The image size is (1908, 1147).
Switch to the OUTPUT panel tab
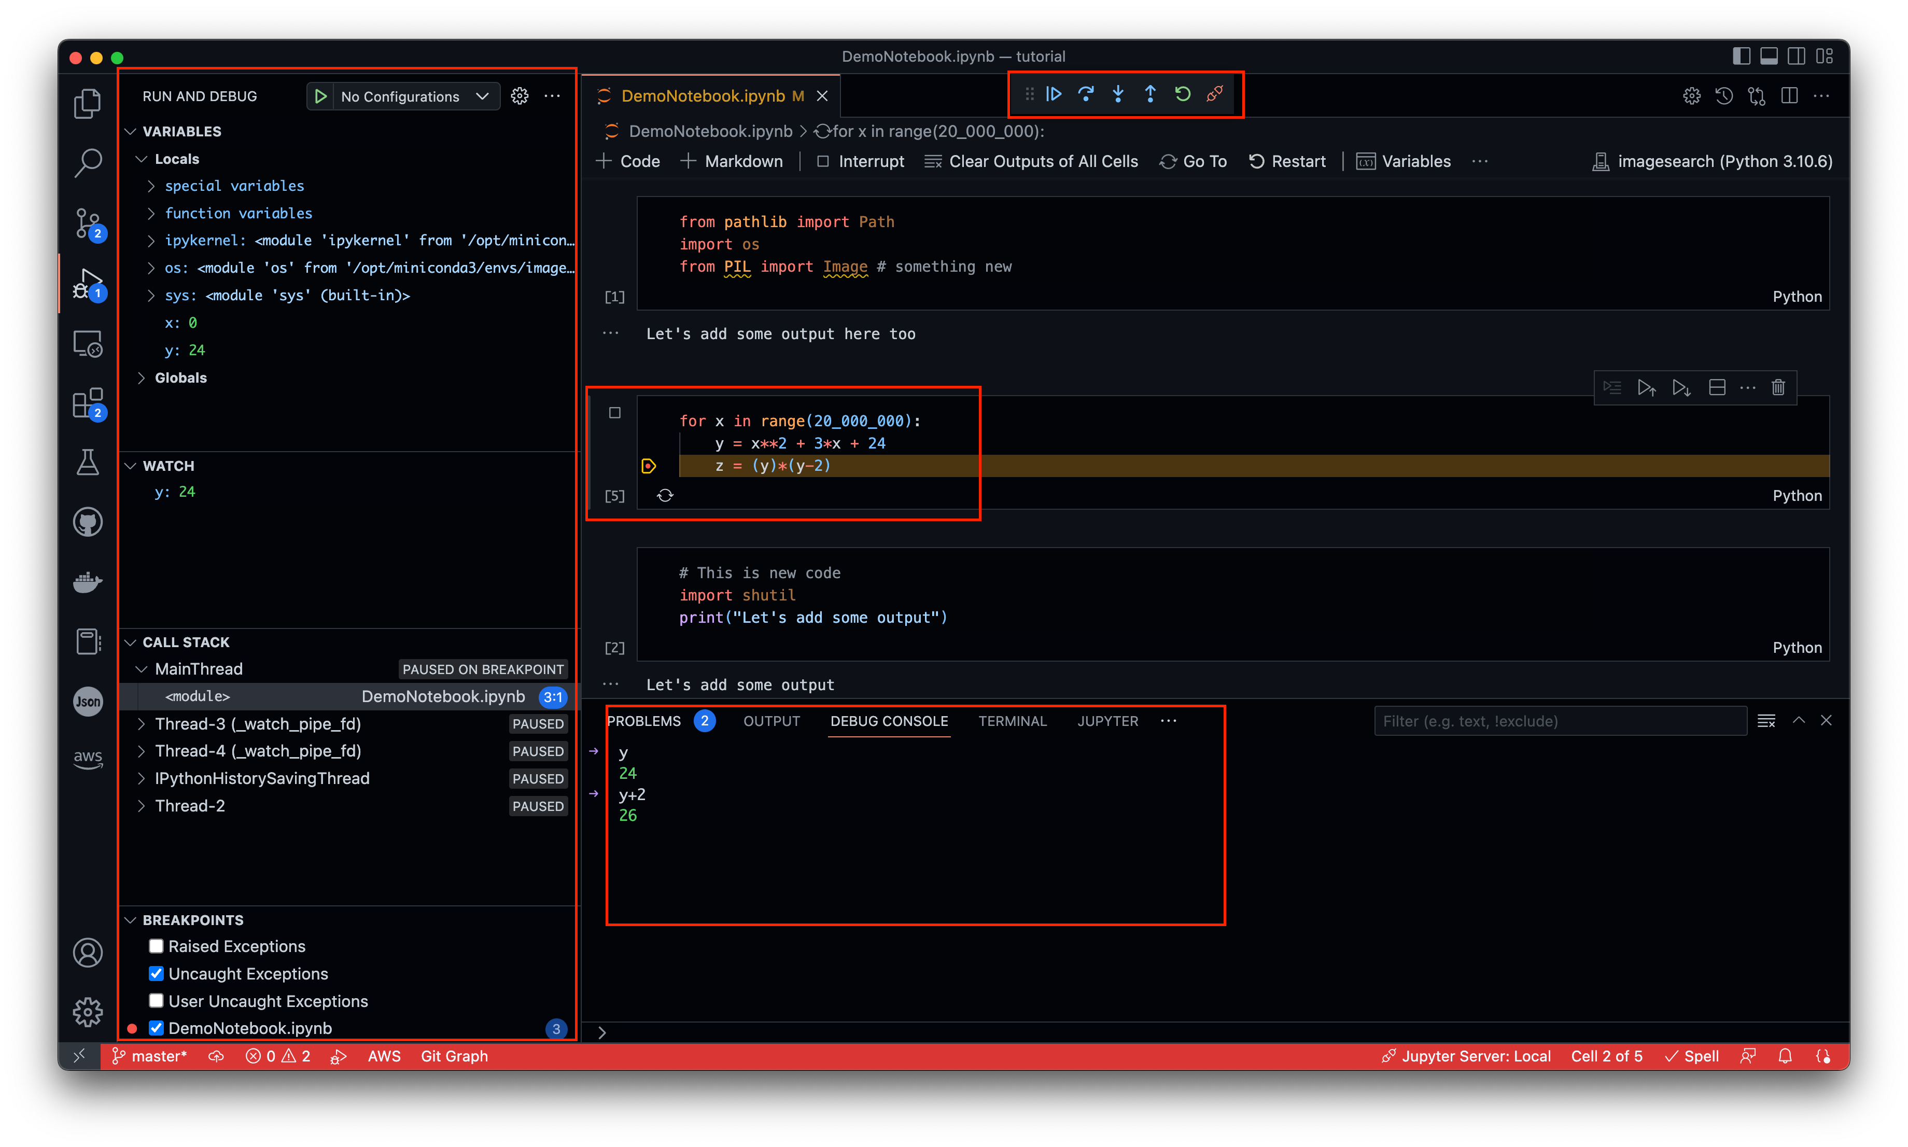tap(771, 721)
